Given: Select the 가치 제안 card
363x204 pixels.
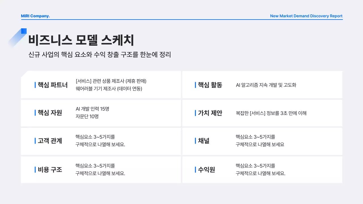Looking at the screenshot, I should 262,113.
